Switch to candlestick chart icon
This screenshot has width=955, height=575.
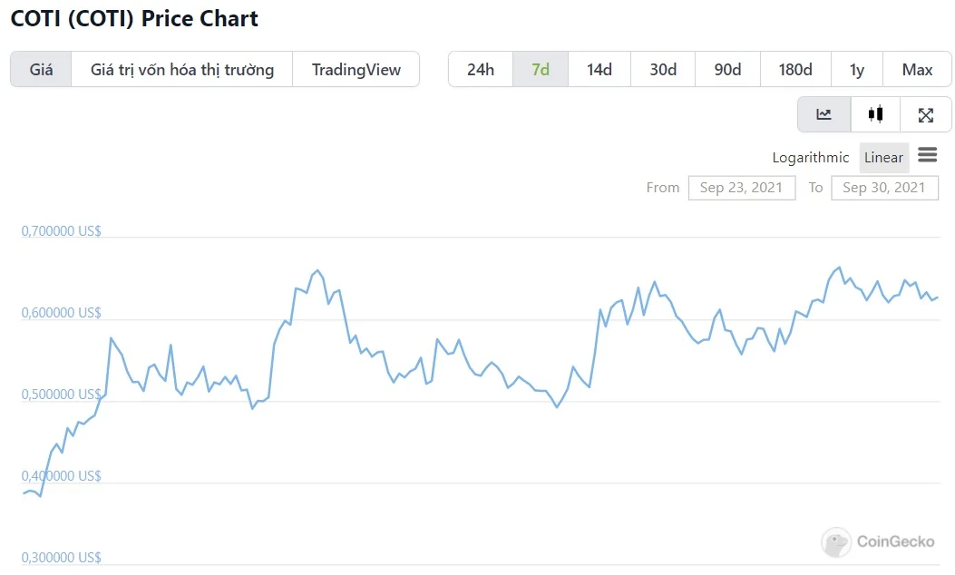coord(875,114)
